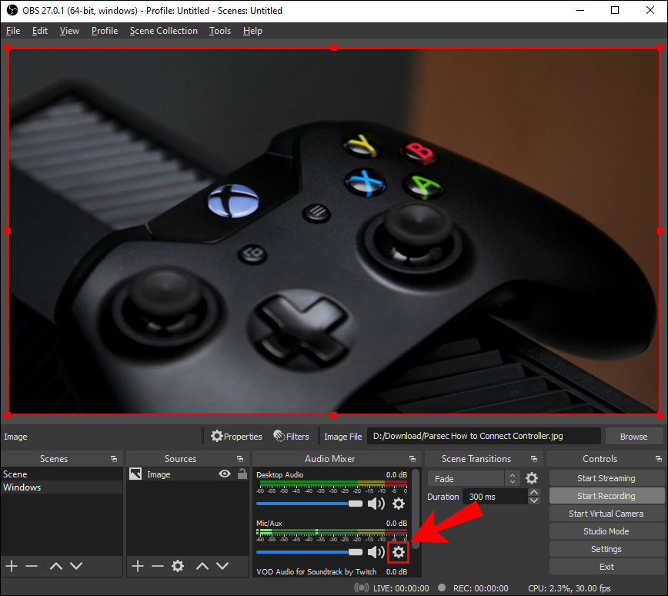Pop out the Controls dock
This screenshot has width=668, height=596.
(659, 459)
